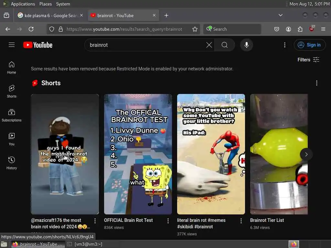This screenshot has width=331, height=248.
Task: Close the brainrot YouTube tab
Action: 154,15
